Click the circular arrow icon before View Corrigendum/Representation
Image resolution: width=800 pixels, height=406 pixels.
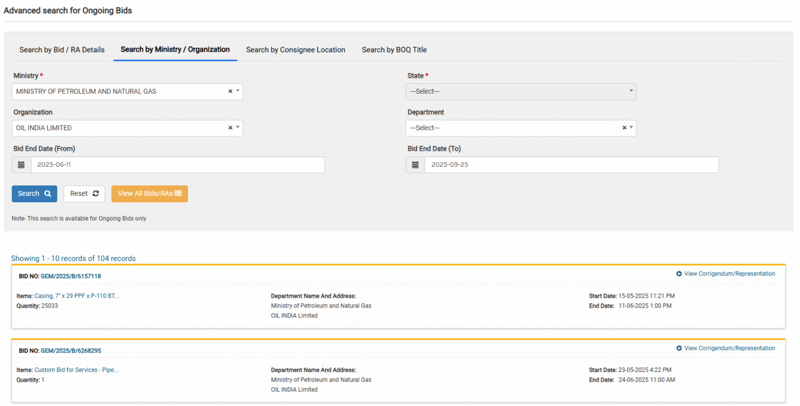click(x=679, y=273)
